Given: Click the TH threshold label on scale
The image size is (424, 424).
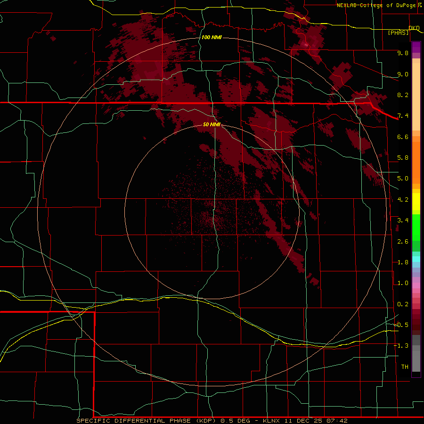Looking at the screenshot, I should point(405,367).
